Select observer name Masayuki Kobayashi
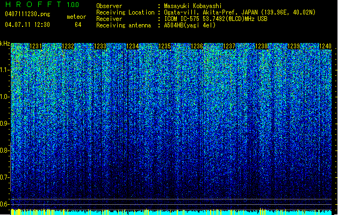338x215 pixels. pos(193,6)
